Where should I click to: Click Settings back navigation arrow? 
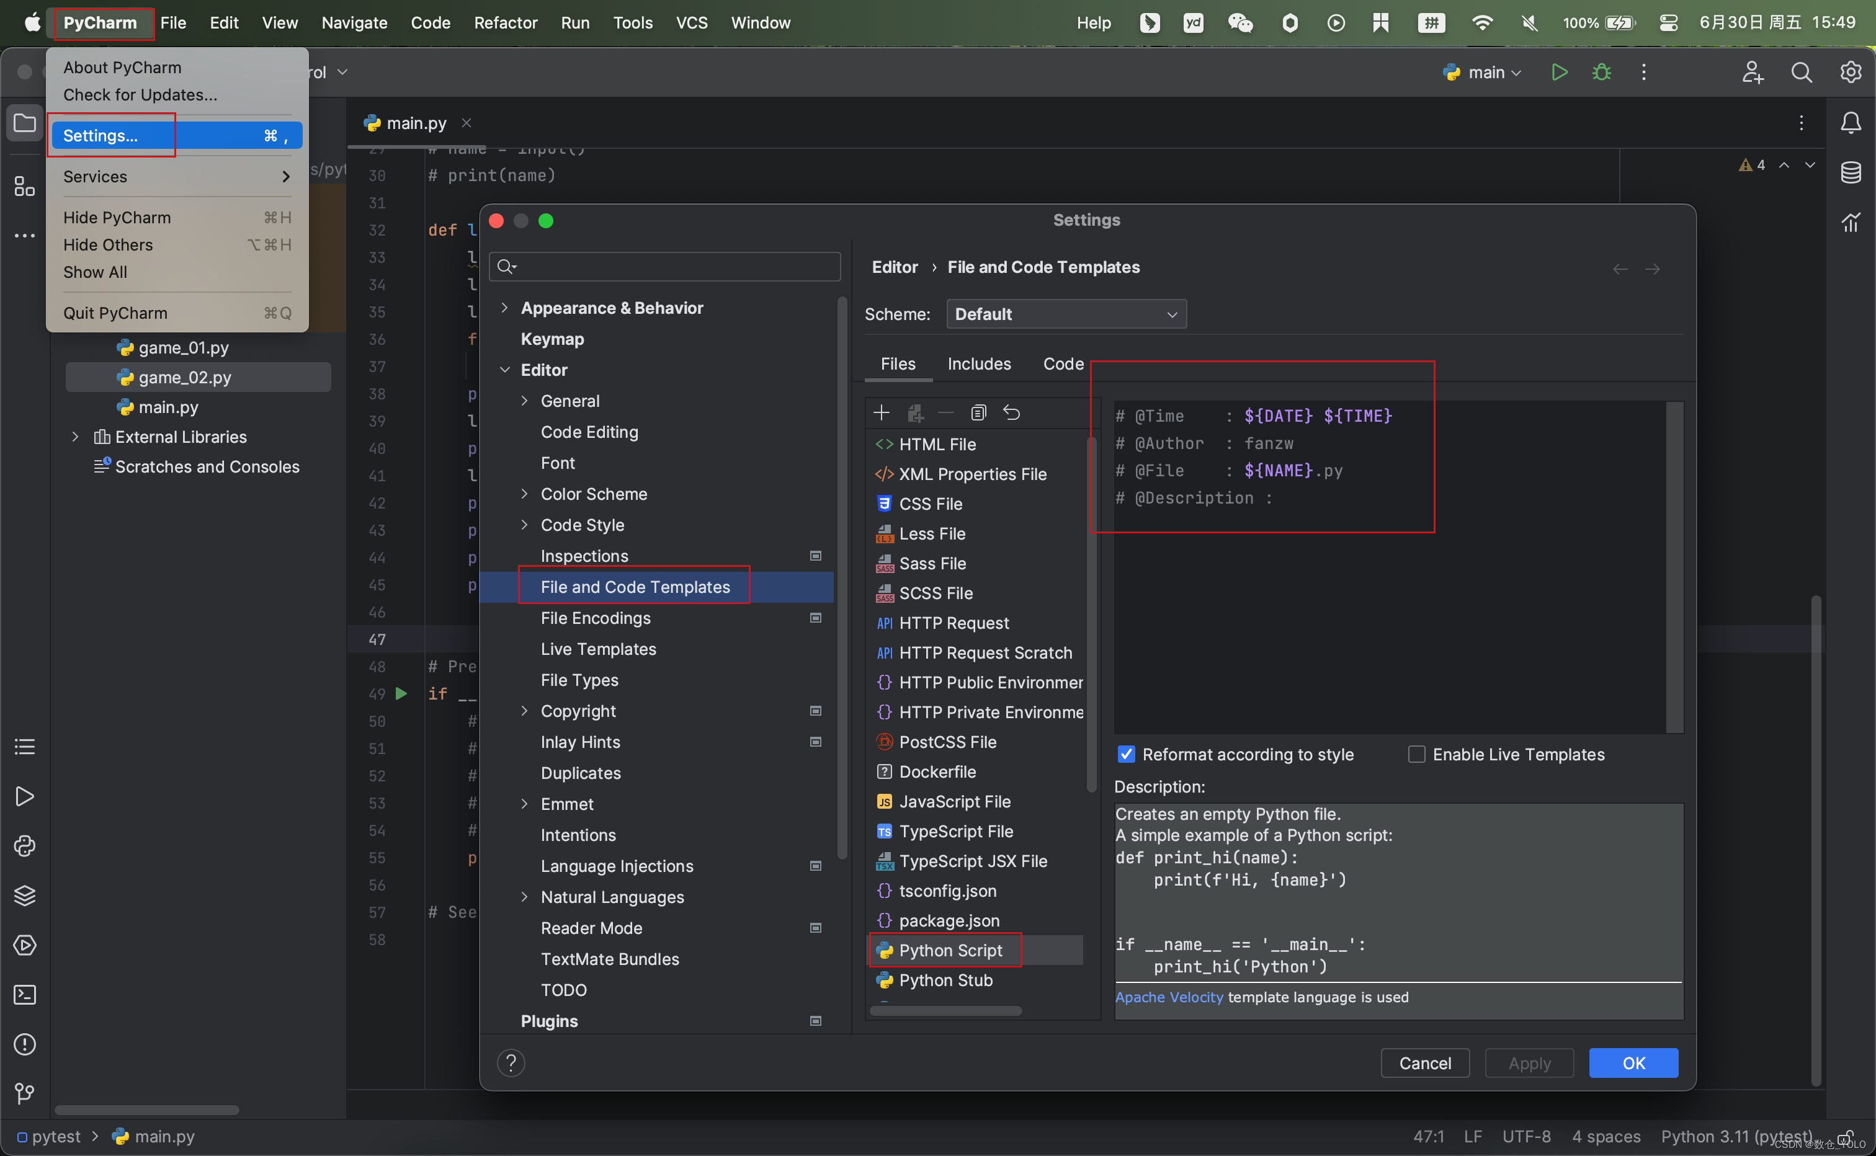coord(1619,269)
